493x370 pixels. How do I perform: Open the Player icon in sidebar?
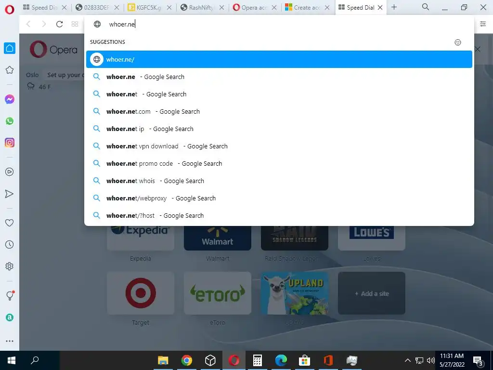tap(10, 172)
